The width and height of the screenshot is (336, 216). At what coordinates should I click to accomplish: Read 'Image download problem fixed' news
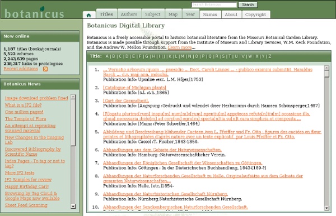(x=36, y=98)
